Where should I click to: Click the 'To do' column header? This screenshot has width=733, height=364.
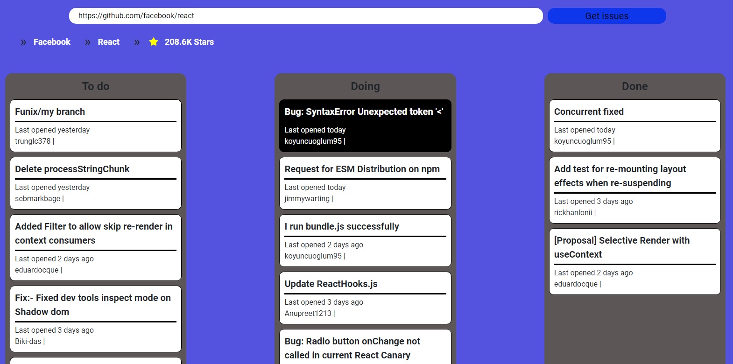coord(96,86)
